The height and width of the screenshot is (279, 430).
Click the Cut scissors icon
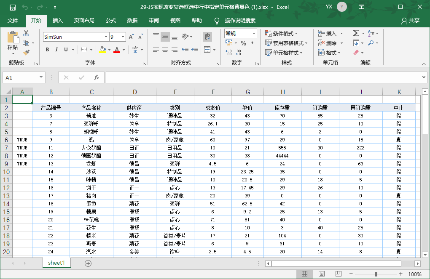click(x=26, y=33)
